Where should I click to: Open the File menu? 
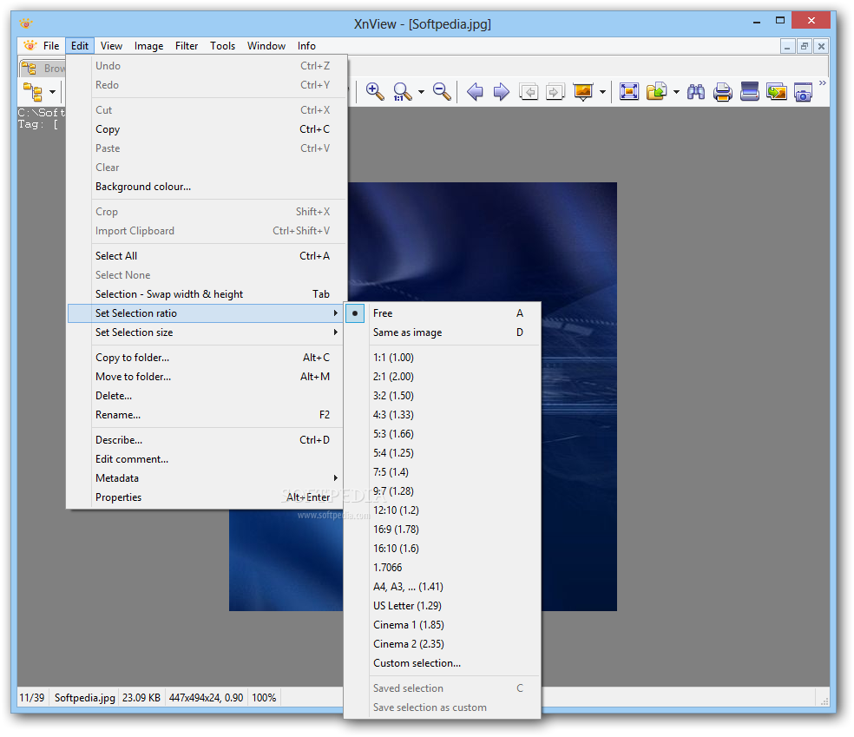point(51,46)
